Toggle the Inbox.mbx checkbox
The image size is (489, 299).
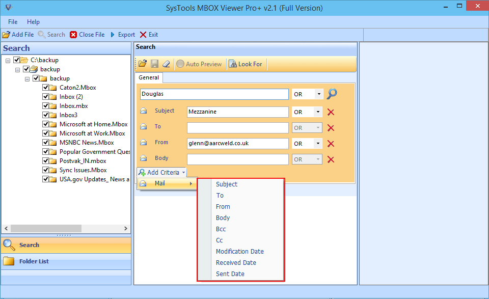click(x=45, y=106)
